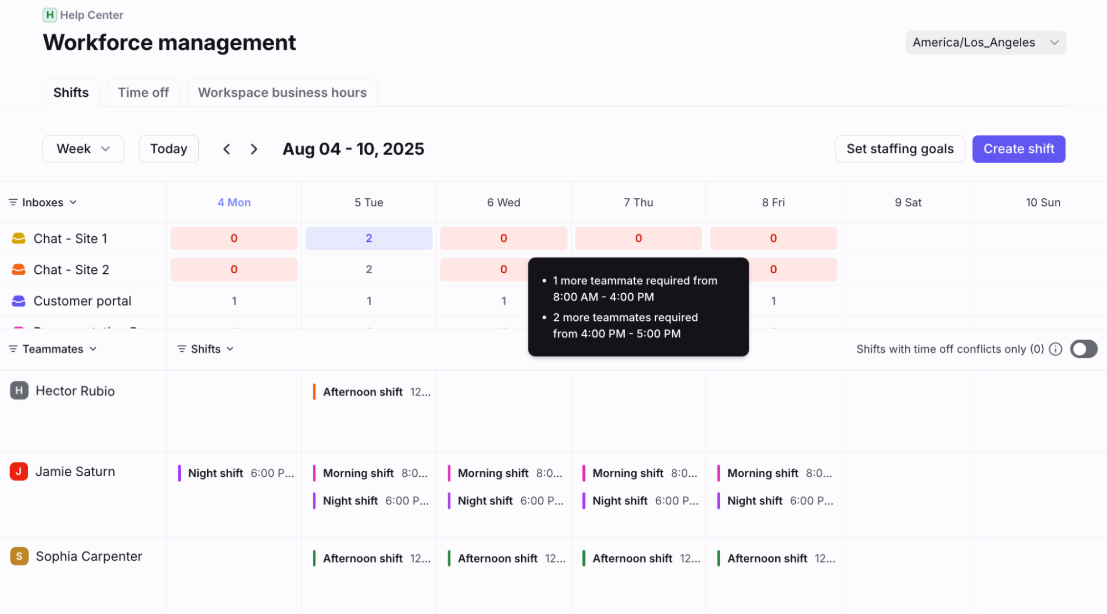Click the Create shift button
1107x614 pixels.
tap(1019, 149)
